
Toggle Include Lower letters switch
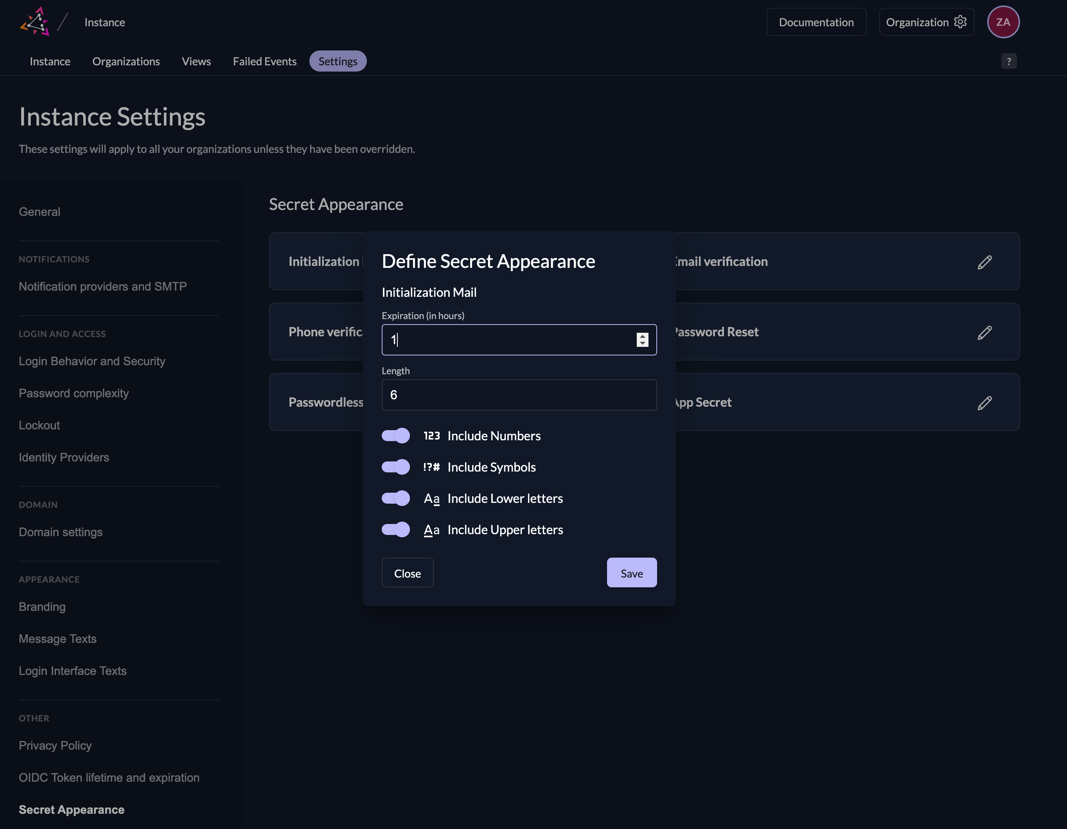click(395, 498)
